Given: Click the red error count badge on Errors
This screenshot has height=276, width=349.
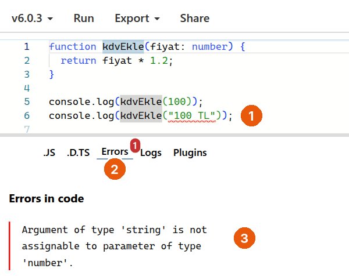Looking at the screenshot, I should tap(135, 146).
